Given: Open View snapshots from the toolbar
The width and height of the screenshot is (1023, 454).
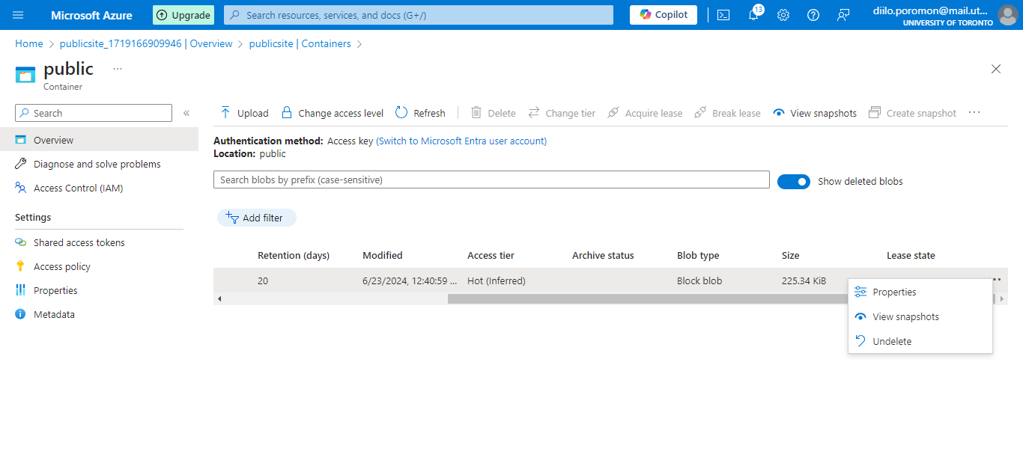Looking at the screenshot, I should coord(815,112).
